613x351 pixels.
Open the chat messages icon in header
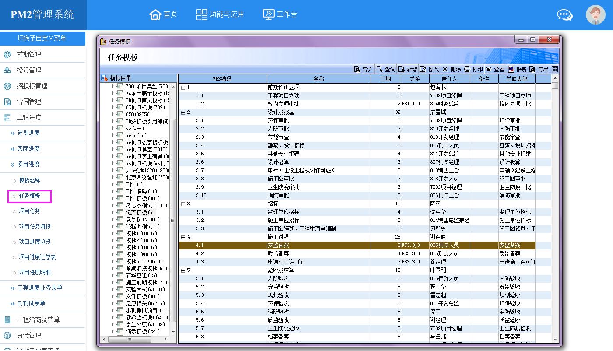coord(564,15)
